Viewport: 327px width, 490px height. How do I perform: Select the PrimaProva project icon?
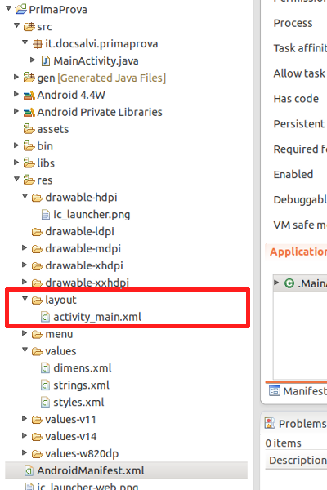[20, 9]
